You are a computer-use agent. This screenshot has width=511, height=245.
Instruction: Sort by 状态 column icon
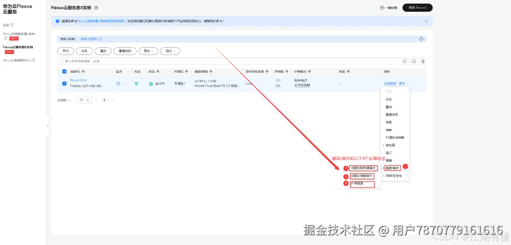point(158,71)
